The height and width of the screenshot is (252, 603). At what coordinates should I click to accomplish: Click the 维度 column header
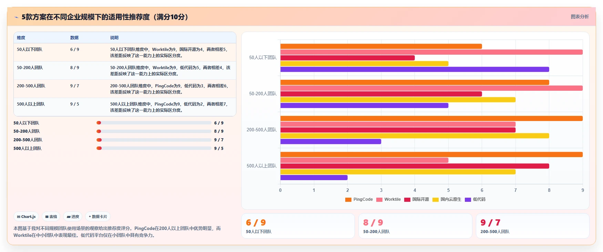point(21,38)
